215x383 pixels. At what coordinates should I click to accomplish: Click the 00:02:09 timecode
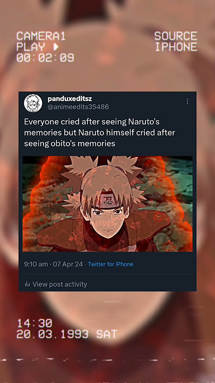(45, 58)
